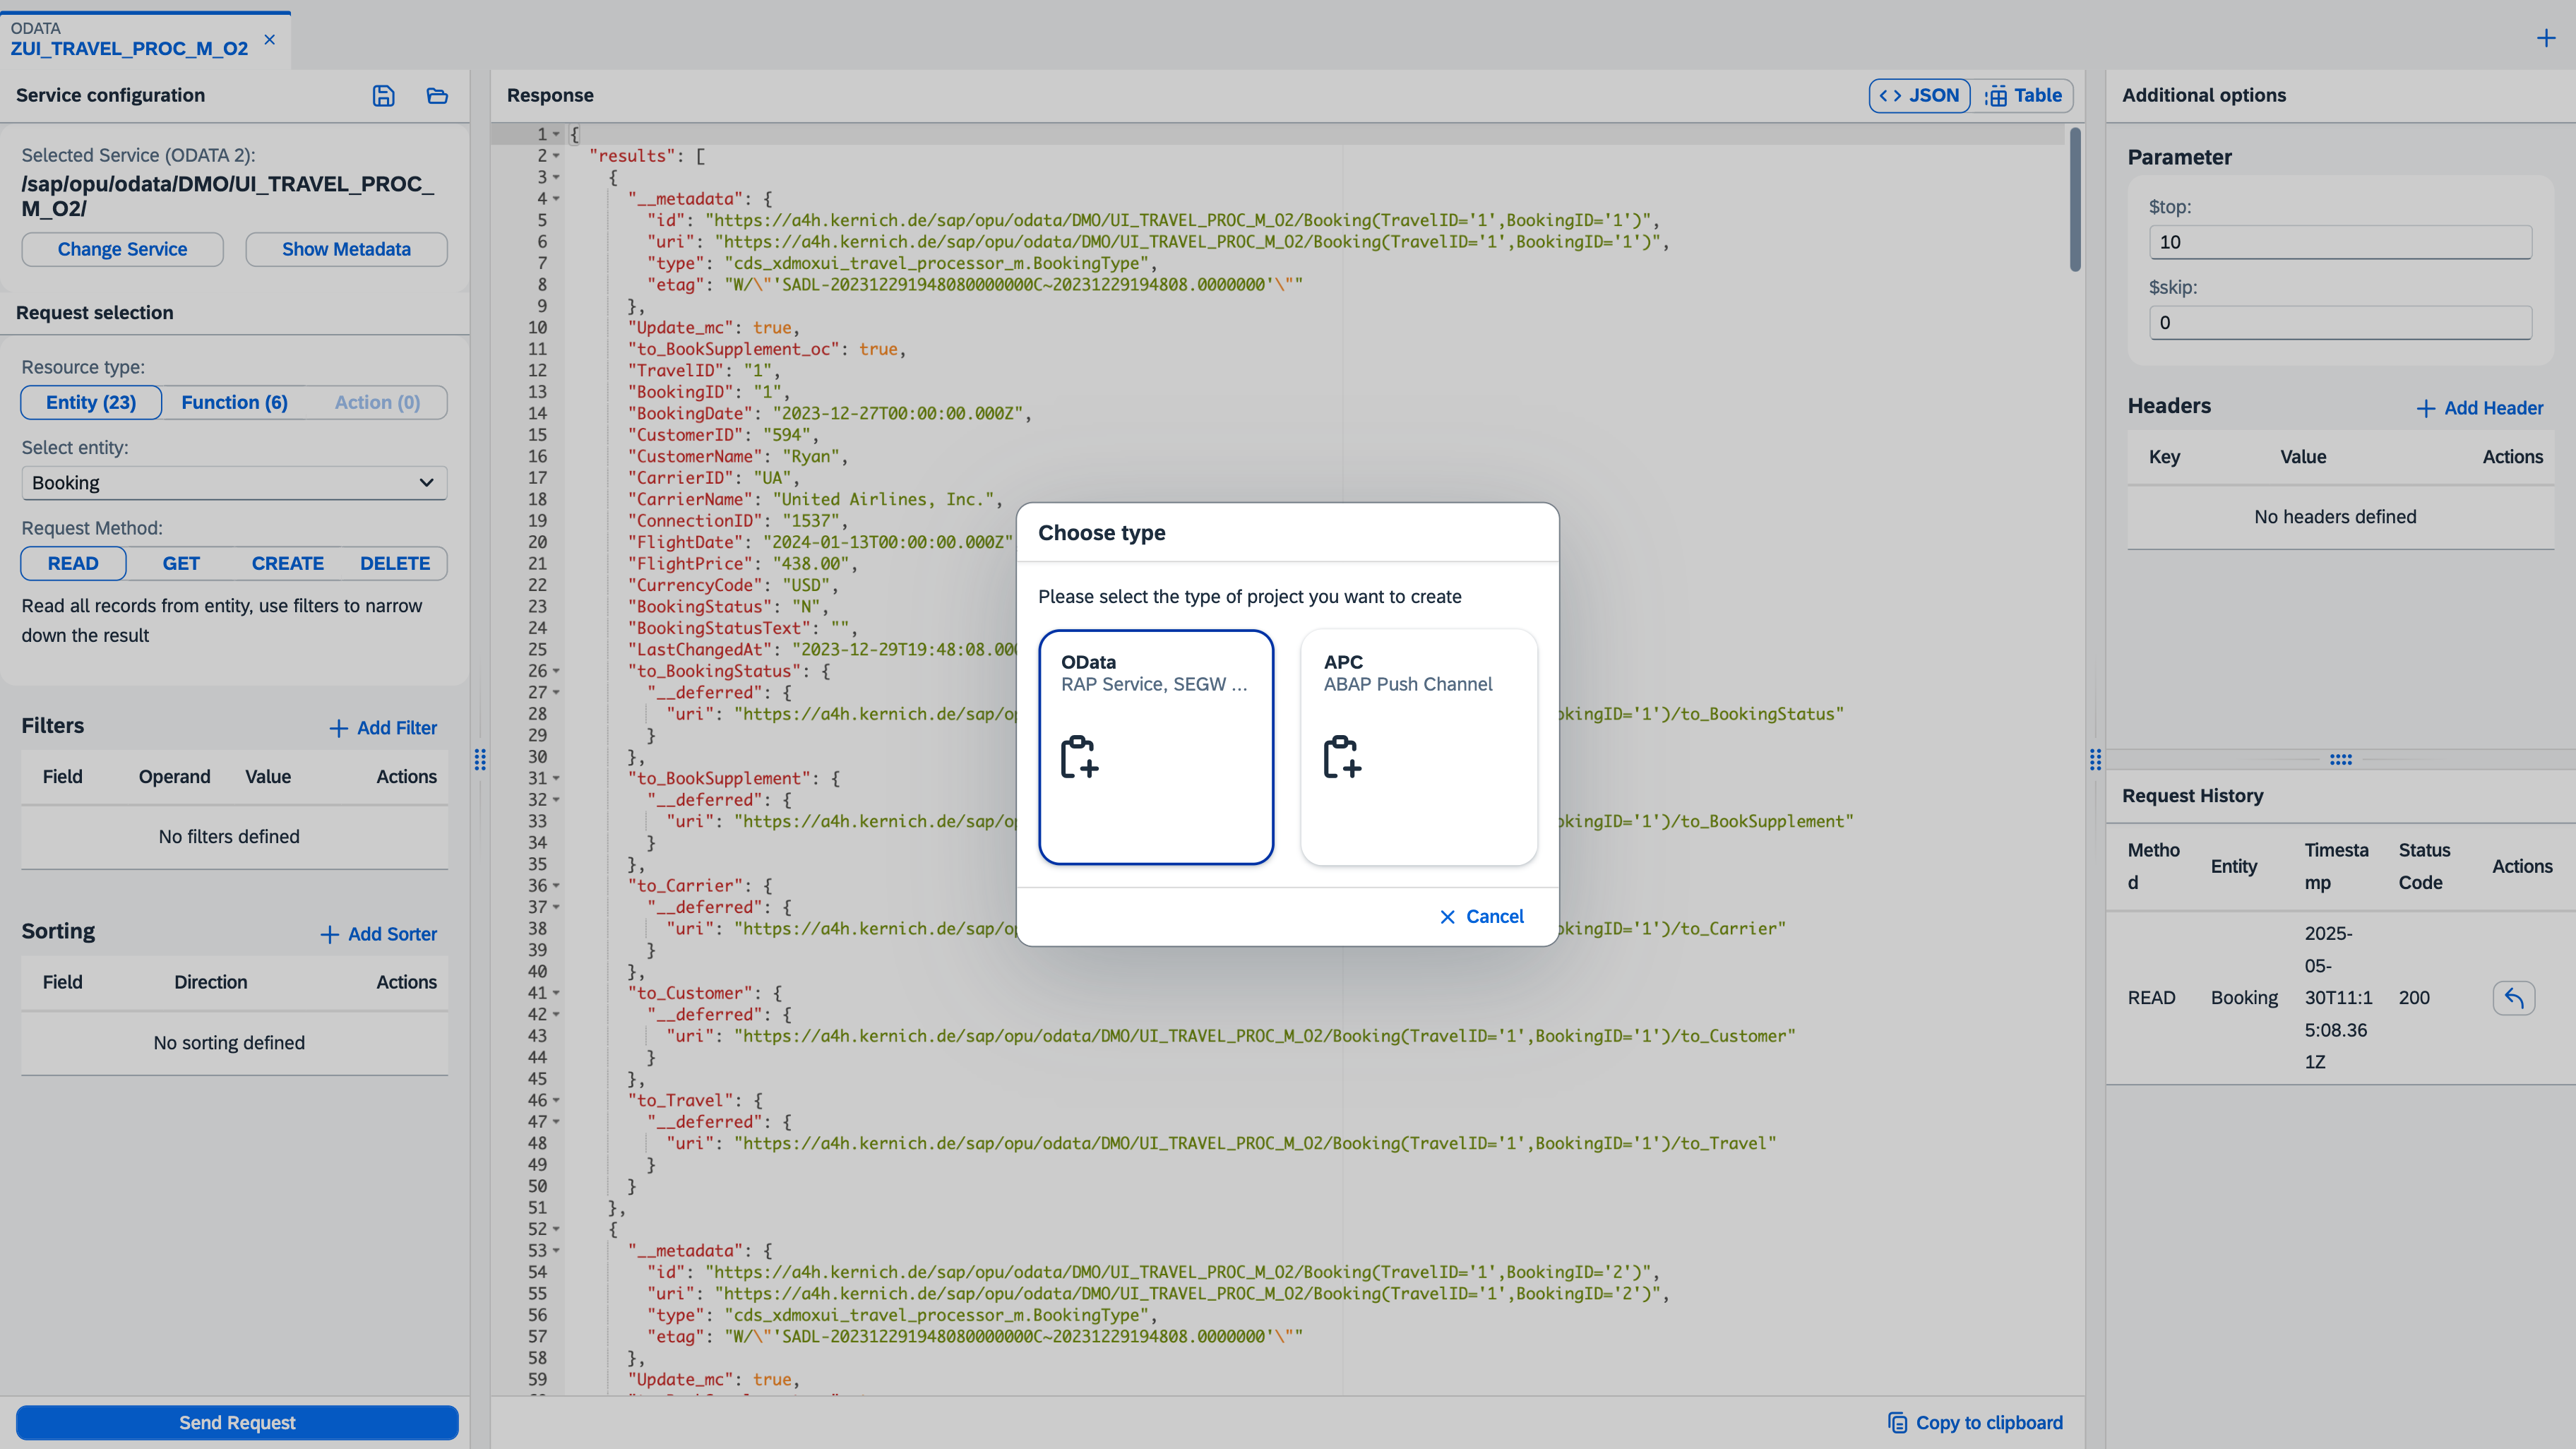Choose the CREATE request method
Viewport: 2576px width, 1449px height.
click(288, 563)
